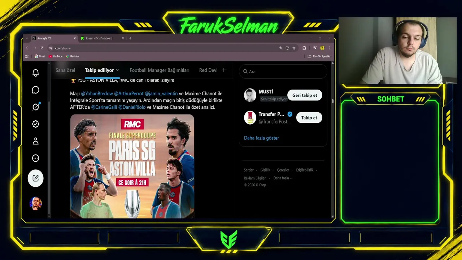Open the YouTube bookmark
Viewport: 462px width, 260px height.
tap(56, 56)
